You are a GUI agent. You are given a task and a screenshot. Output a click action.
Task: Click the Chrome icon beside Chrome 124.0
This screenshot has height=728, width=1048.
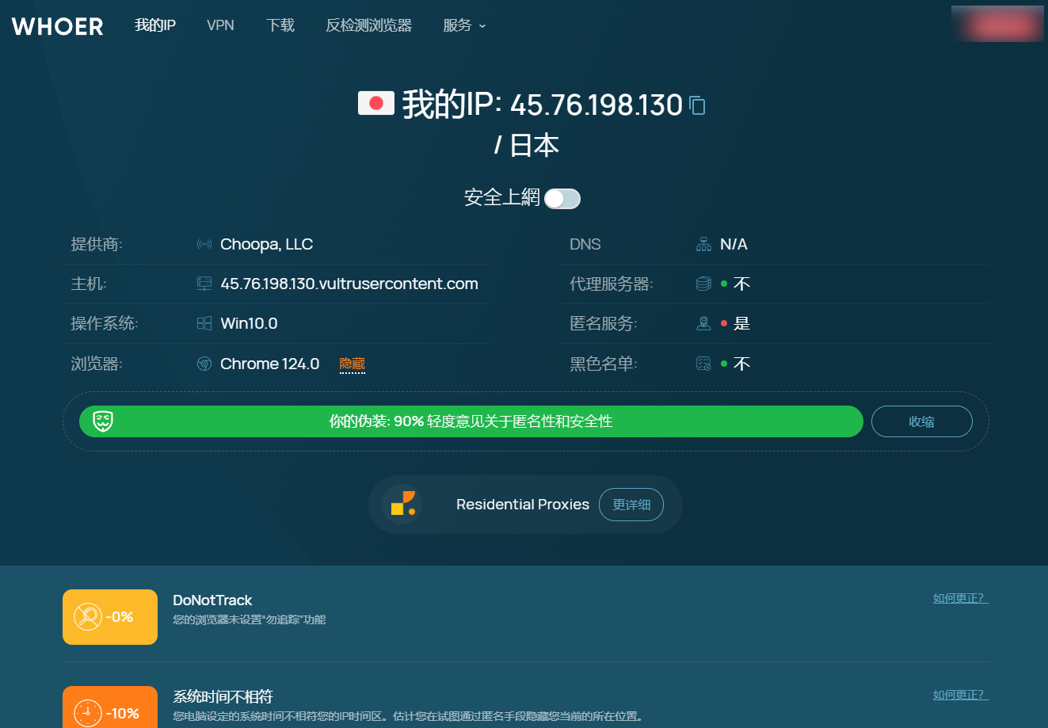click(204, 364)
